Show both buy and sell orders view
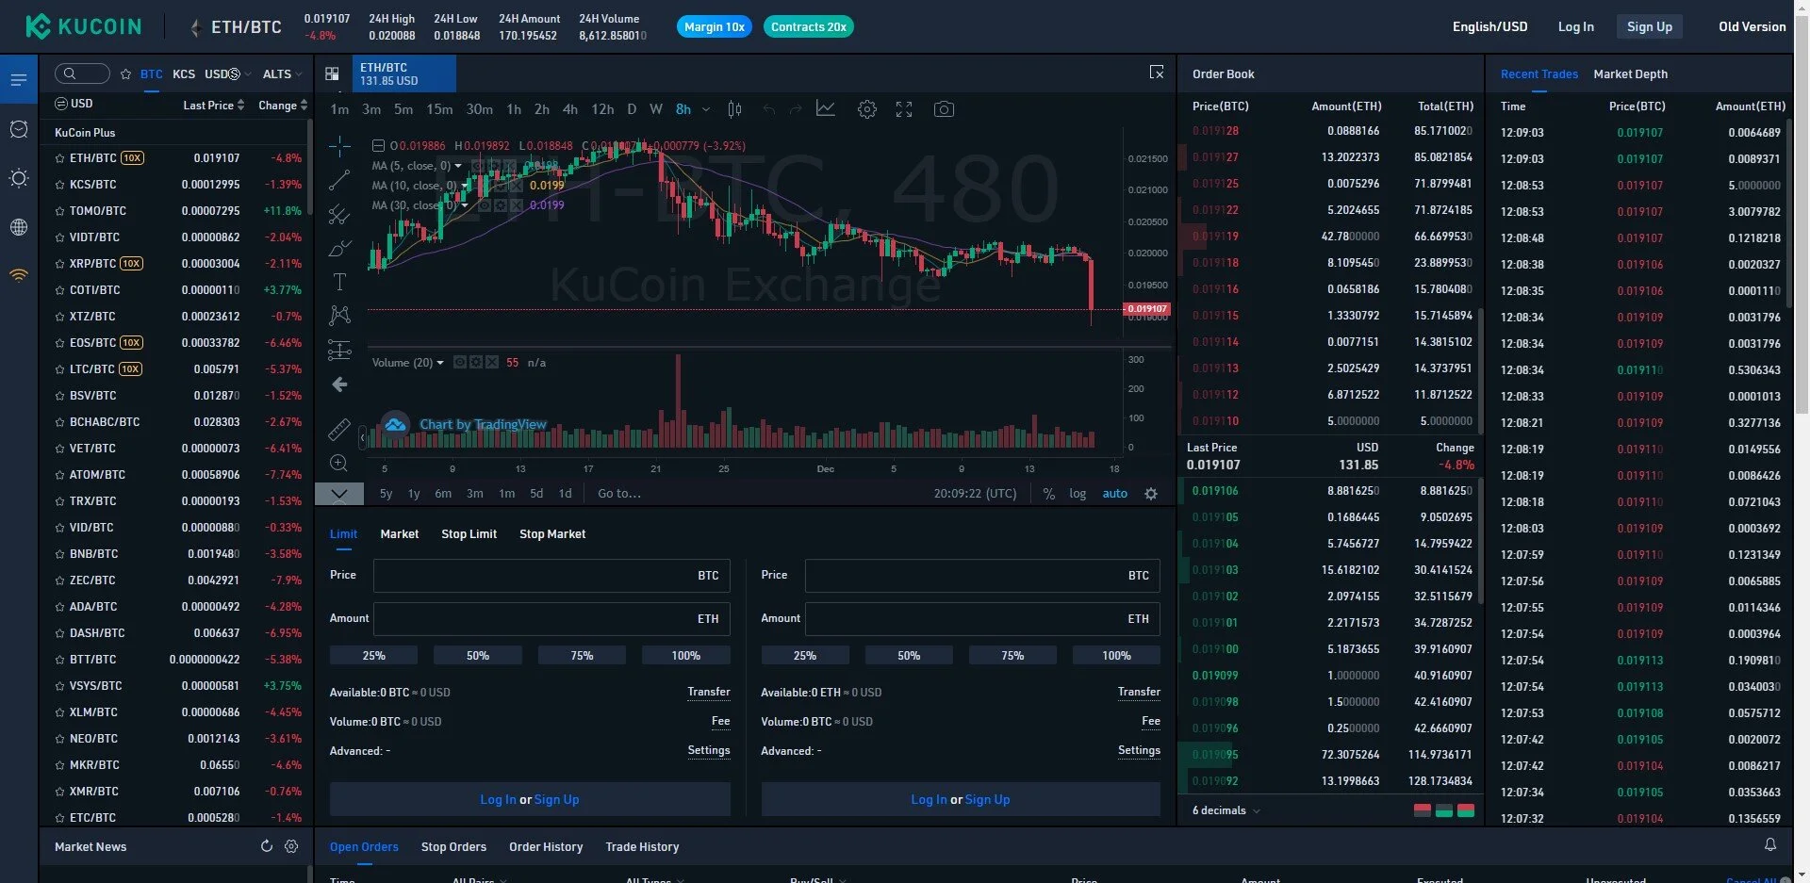 pyautogui.click(x=1466, y=810)
